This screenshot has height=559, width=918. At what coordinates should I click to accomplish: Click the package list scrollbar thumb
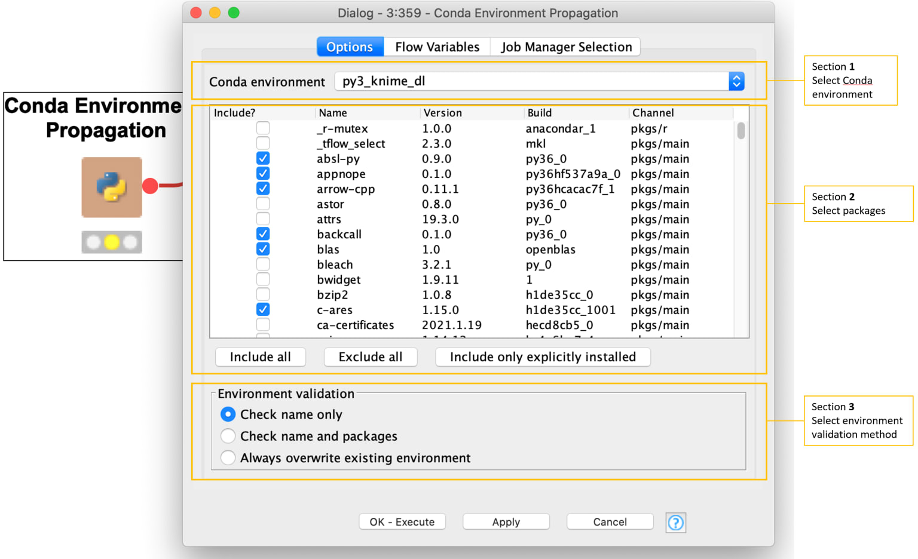coord(741,130)
